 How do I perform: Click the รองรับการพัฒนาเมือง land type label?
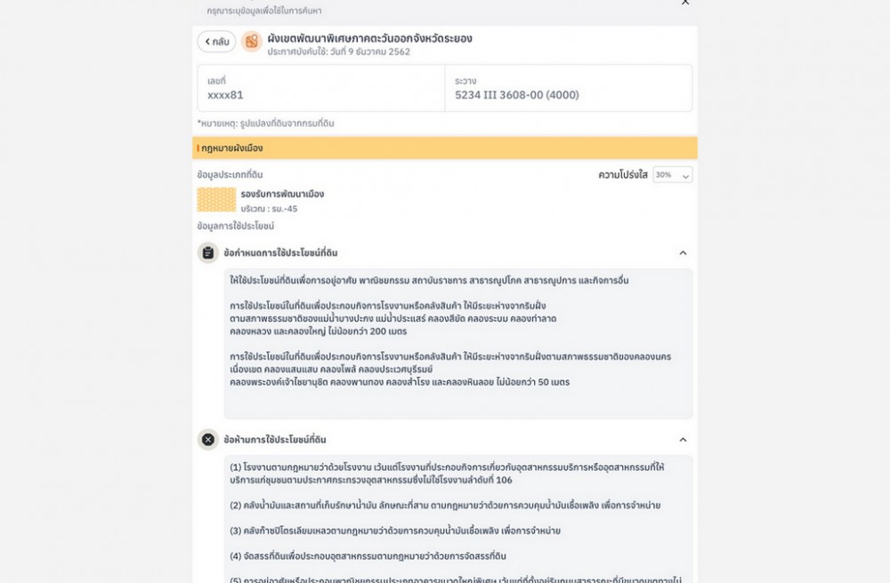click(x=282, y=194)
